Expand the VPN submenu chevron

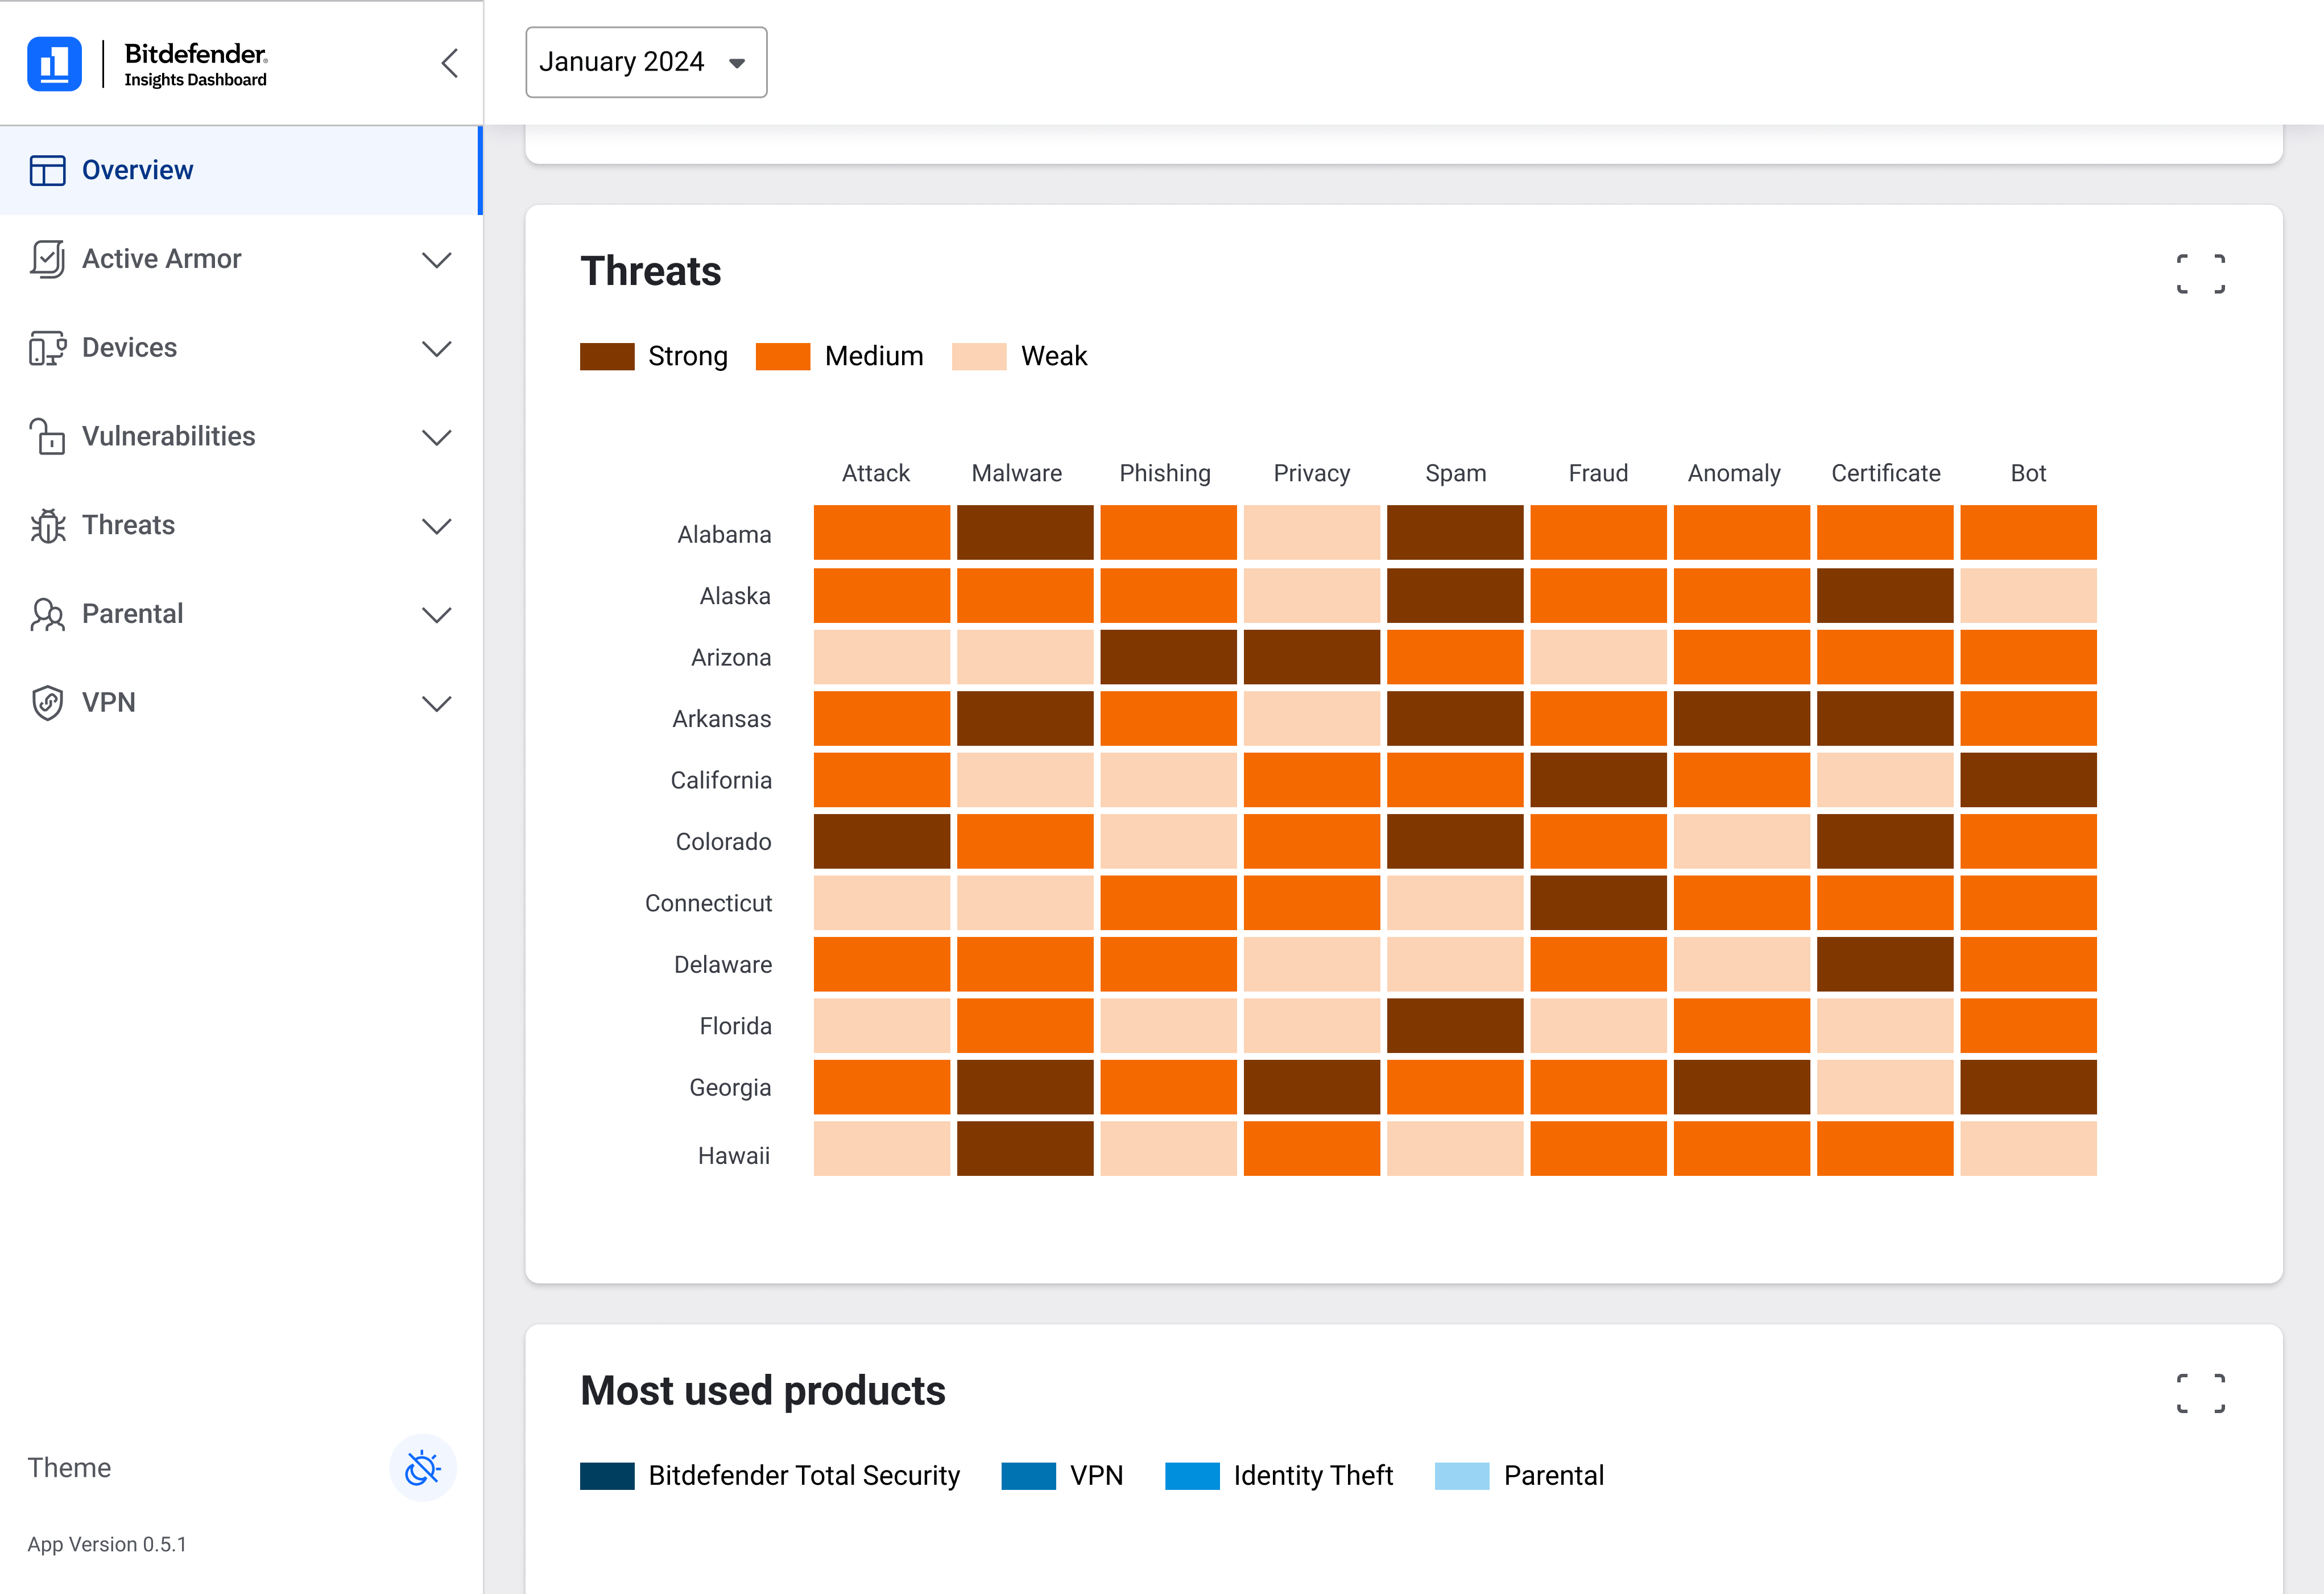tap(437, 704)
